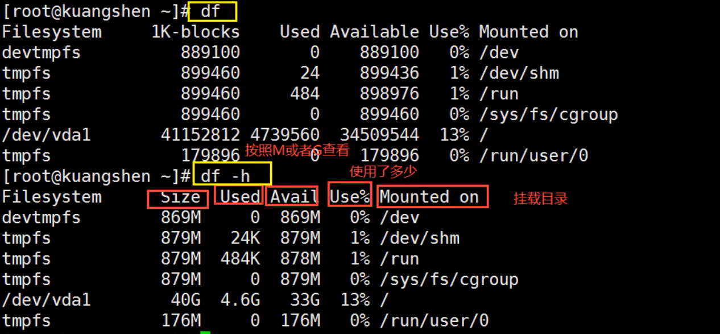Click '/dev/vda1' in the 41152812 row
720x334 pixels.
46,135
